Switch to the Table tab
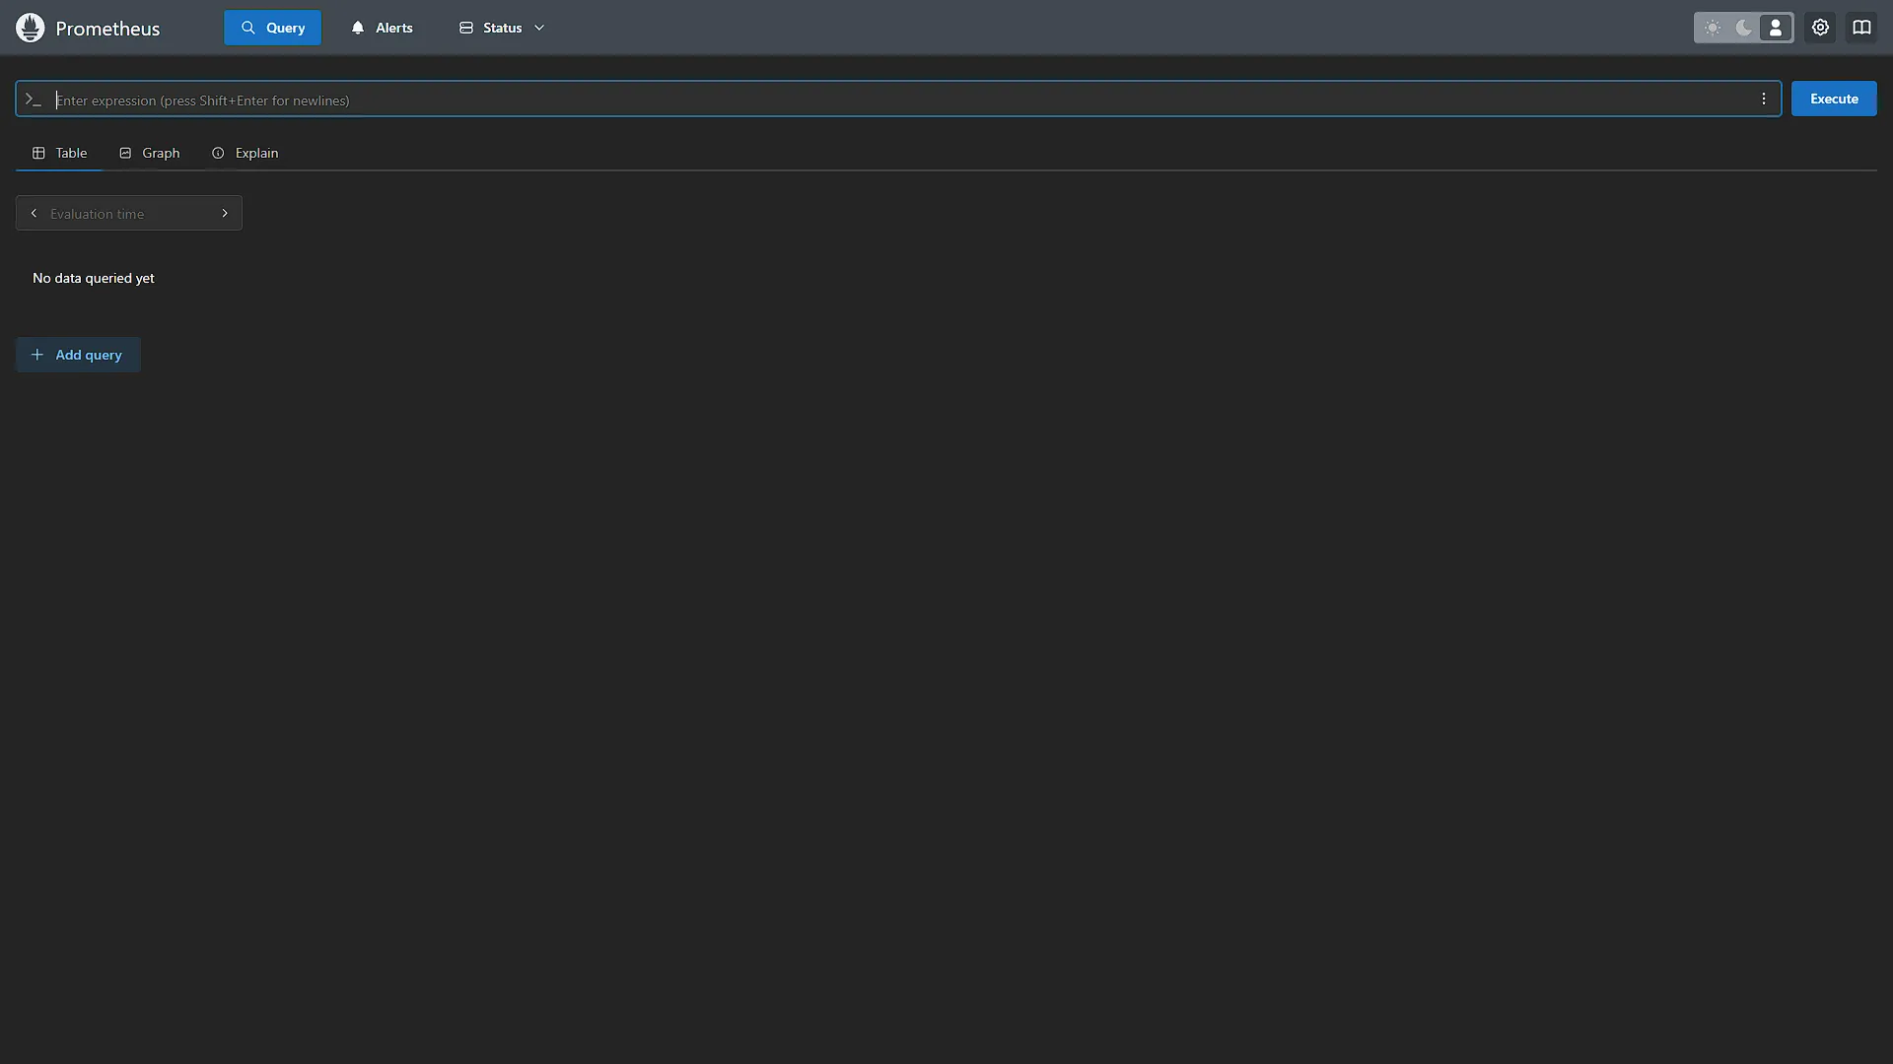Screen dimensions: 1893x1064 point(59,153)
